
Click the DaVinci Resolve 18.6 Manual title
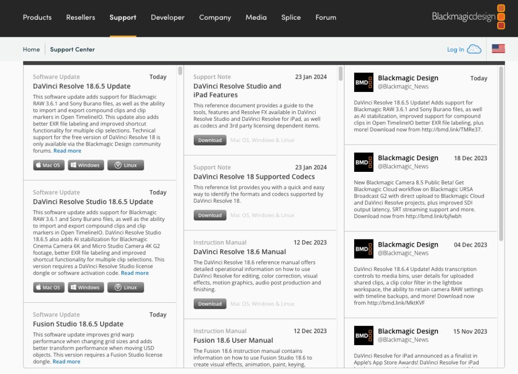tap(239, 252)
